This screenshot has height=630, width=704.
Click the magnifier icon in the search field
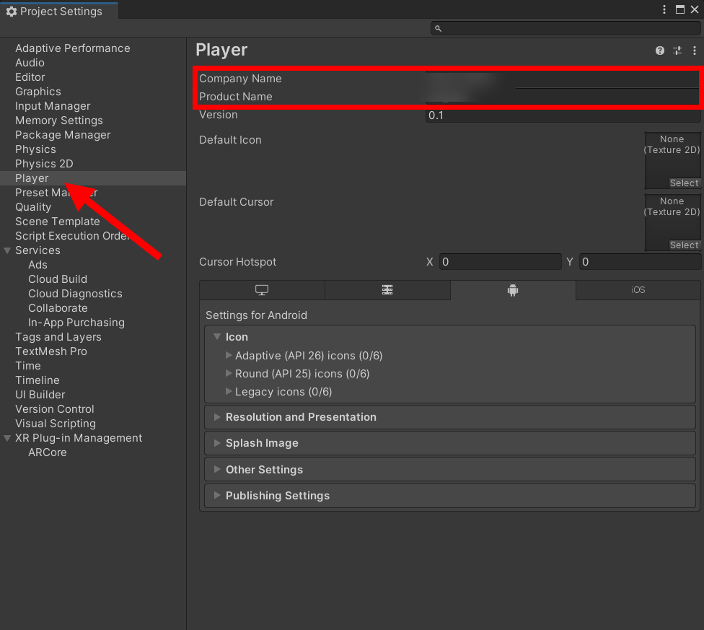[439, 29]
